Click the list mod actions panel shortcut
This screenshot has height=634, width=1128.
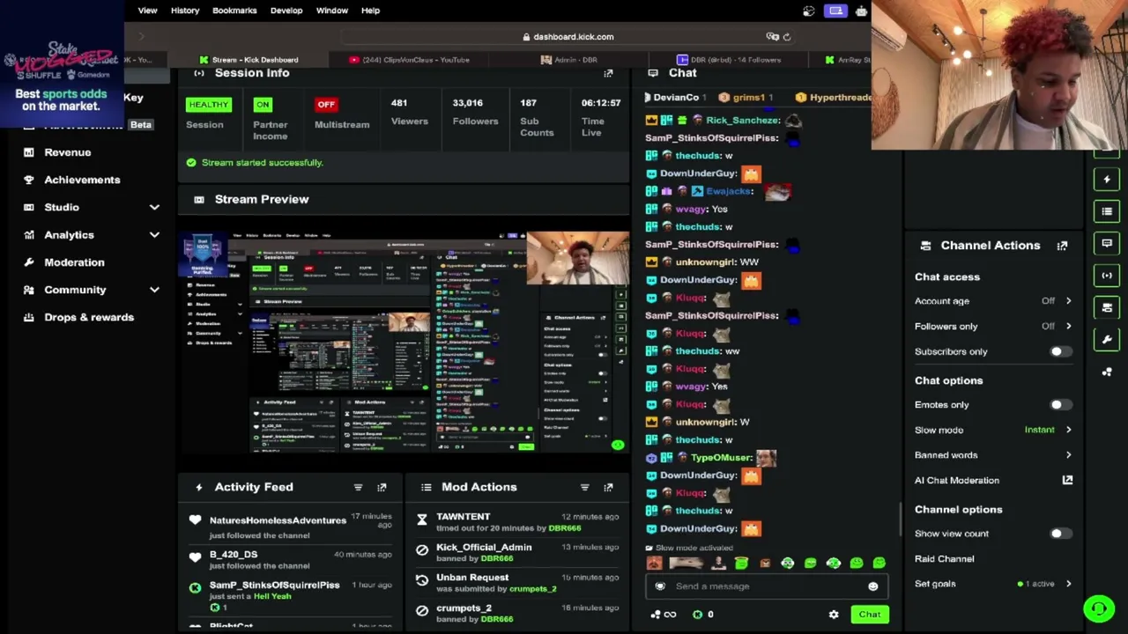tap(1107, 211)
